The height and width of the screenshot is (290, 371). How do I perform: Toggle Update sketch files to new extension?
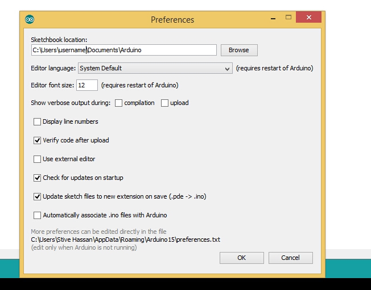pos(37,196)
